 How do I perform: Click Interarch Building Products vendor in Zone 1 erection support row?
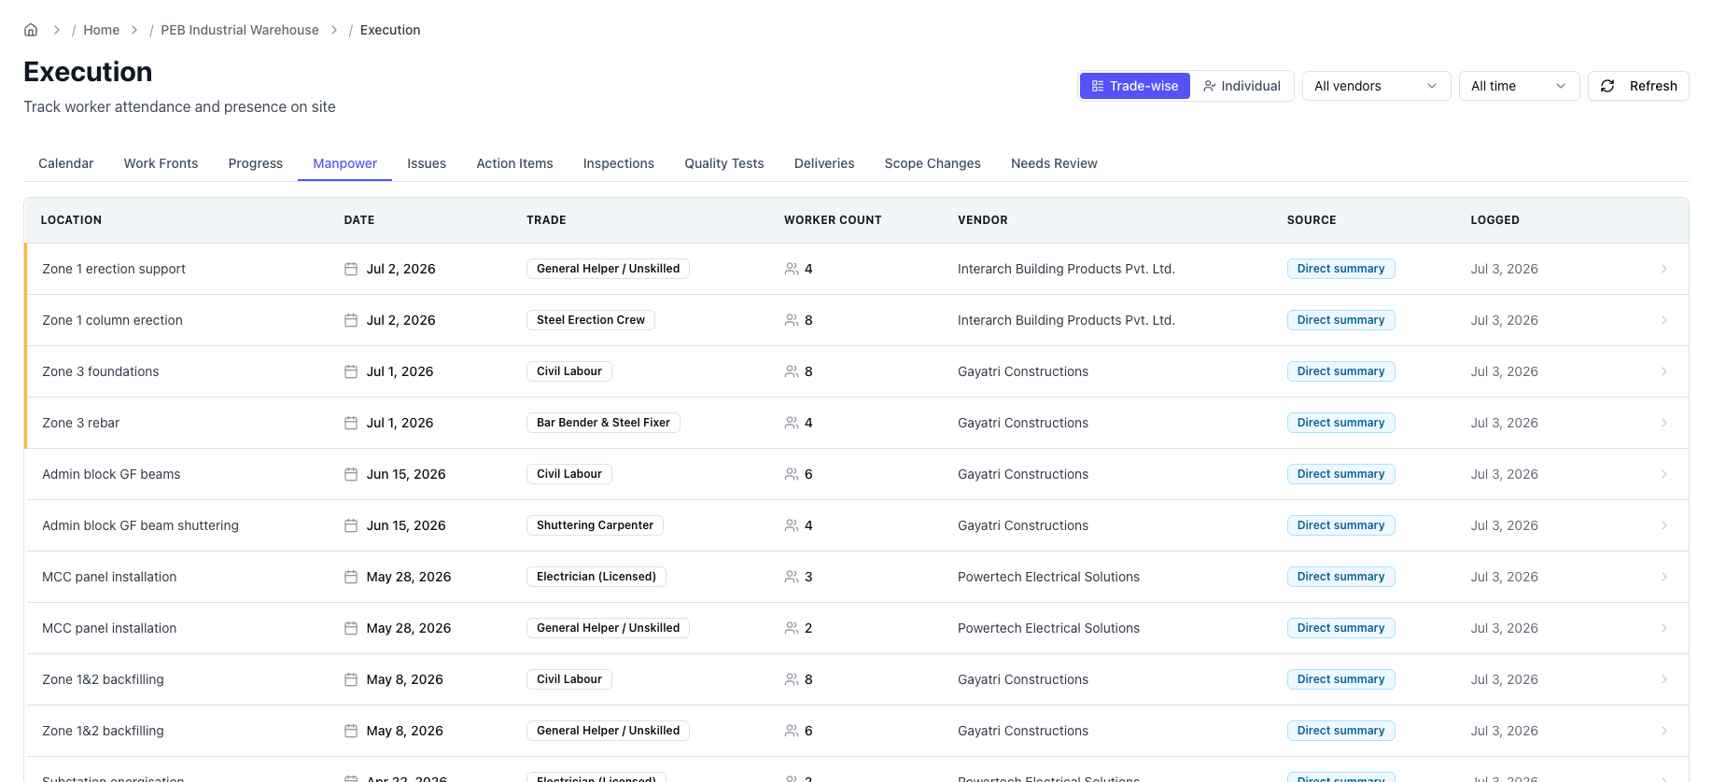pyautogui.click(x=1066, y=269)
